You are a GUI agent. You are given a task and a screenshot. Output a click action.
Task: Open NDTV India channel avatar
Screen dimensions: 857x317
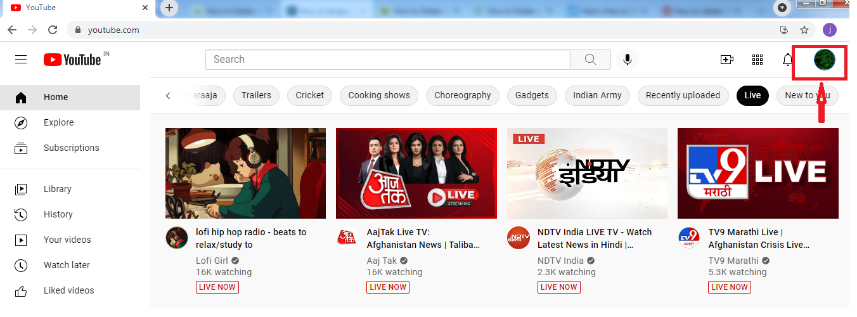click(x=518, y=238)
